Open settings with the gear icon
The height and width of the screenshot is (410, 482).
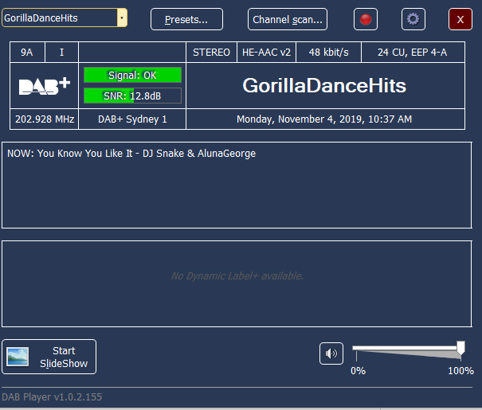click(x=412, y=19)
